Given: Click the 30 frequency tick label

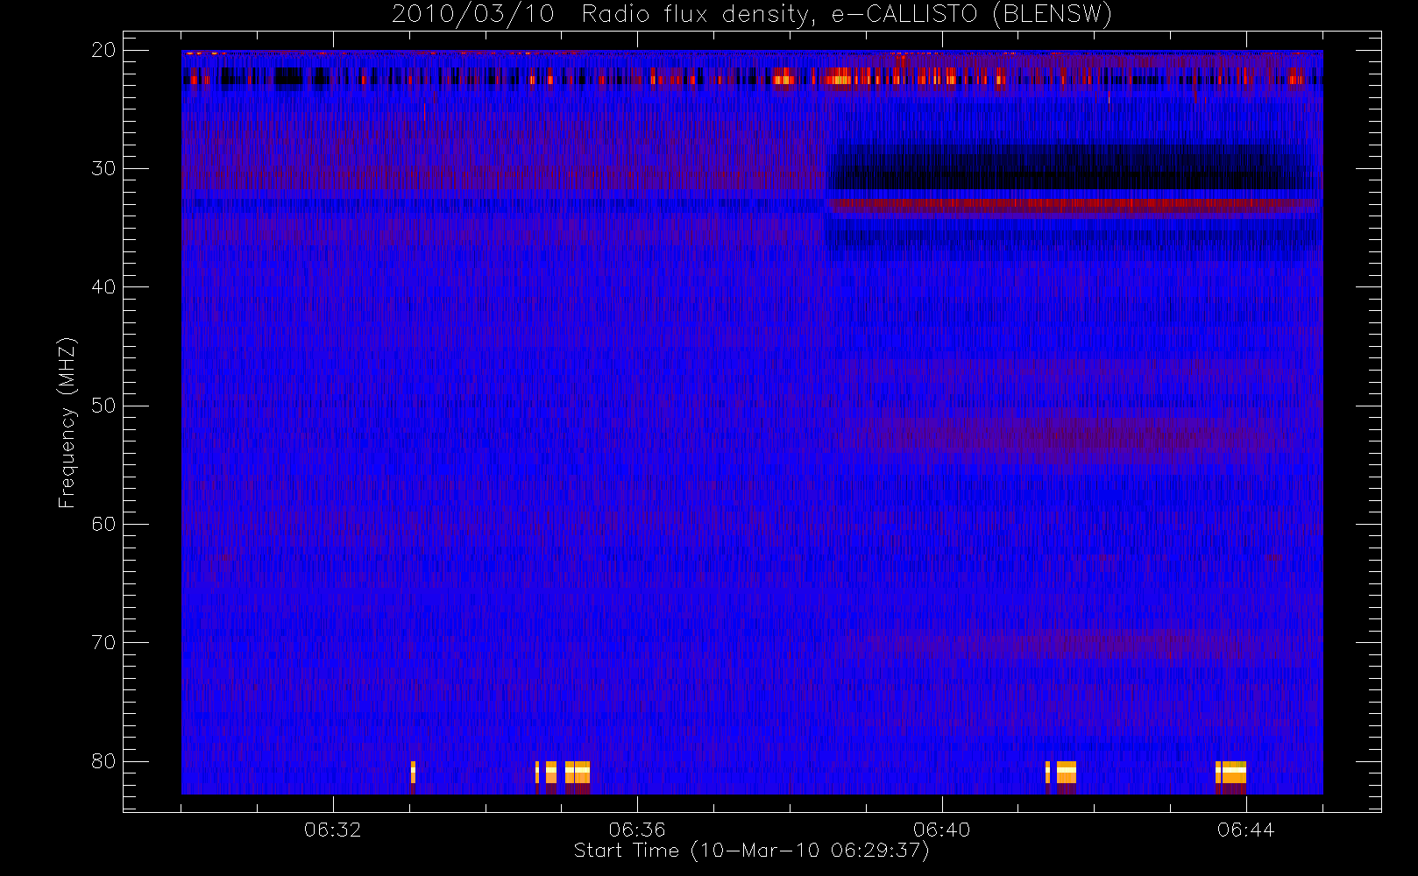Looking at the screenshot, I should [103, 168].
